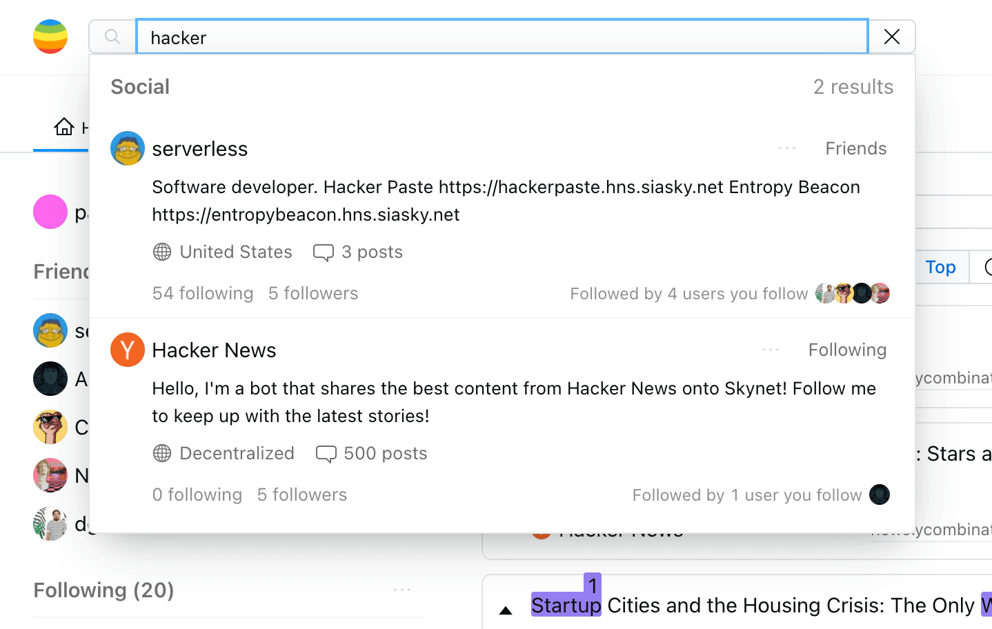Image resolution: width=992 pixels, height=629 pixels.
Task: Select the sunglasses friend avatar in sidebar
Action: (x=50, y=427)
